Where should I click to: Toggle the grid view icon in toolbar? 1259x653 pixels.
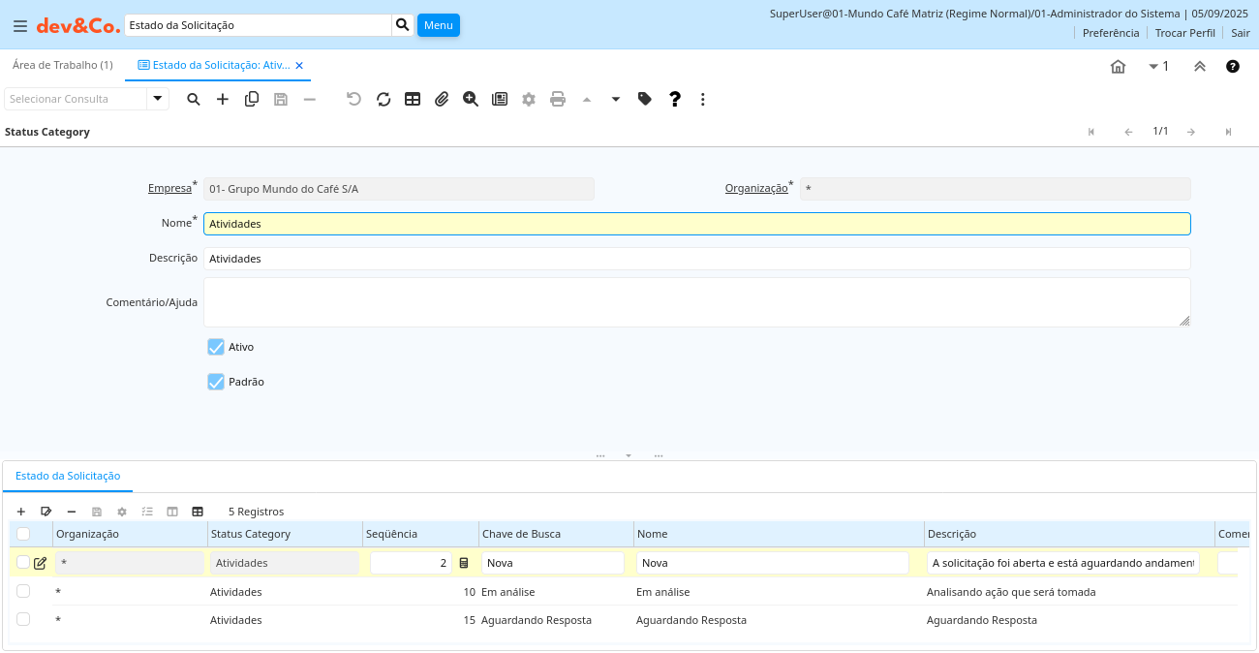point(413,99)
